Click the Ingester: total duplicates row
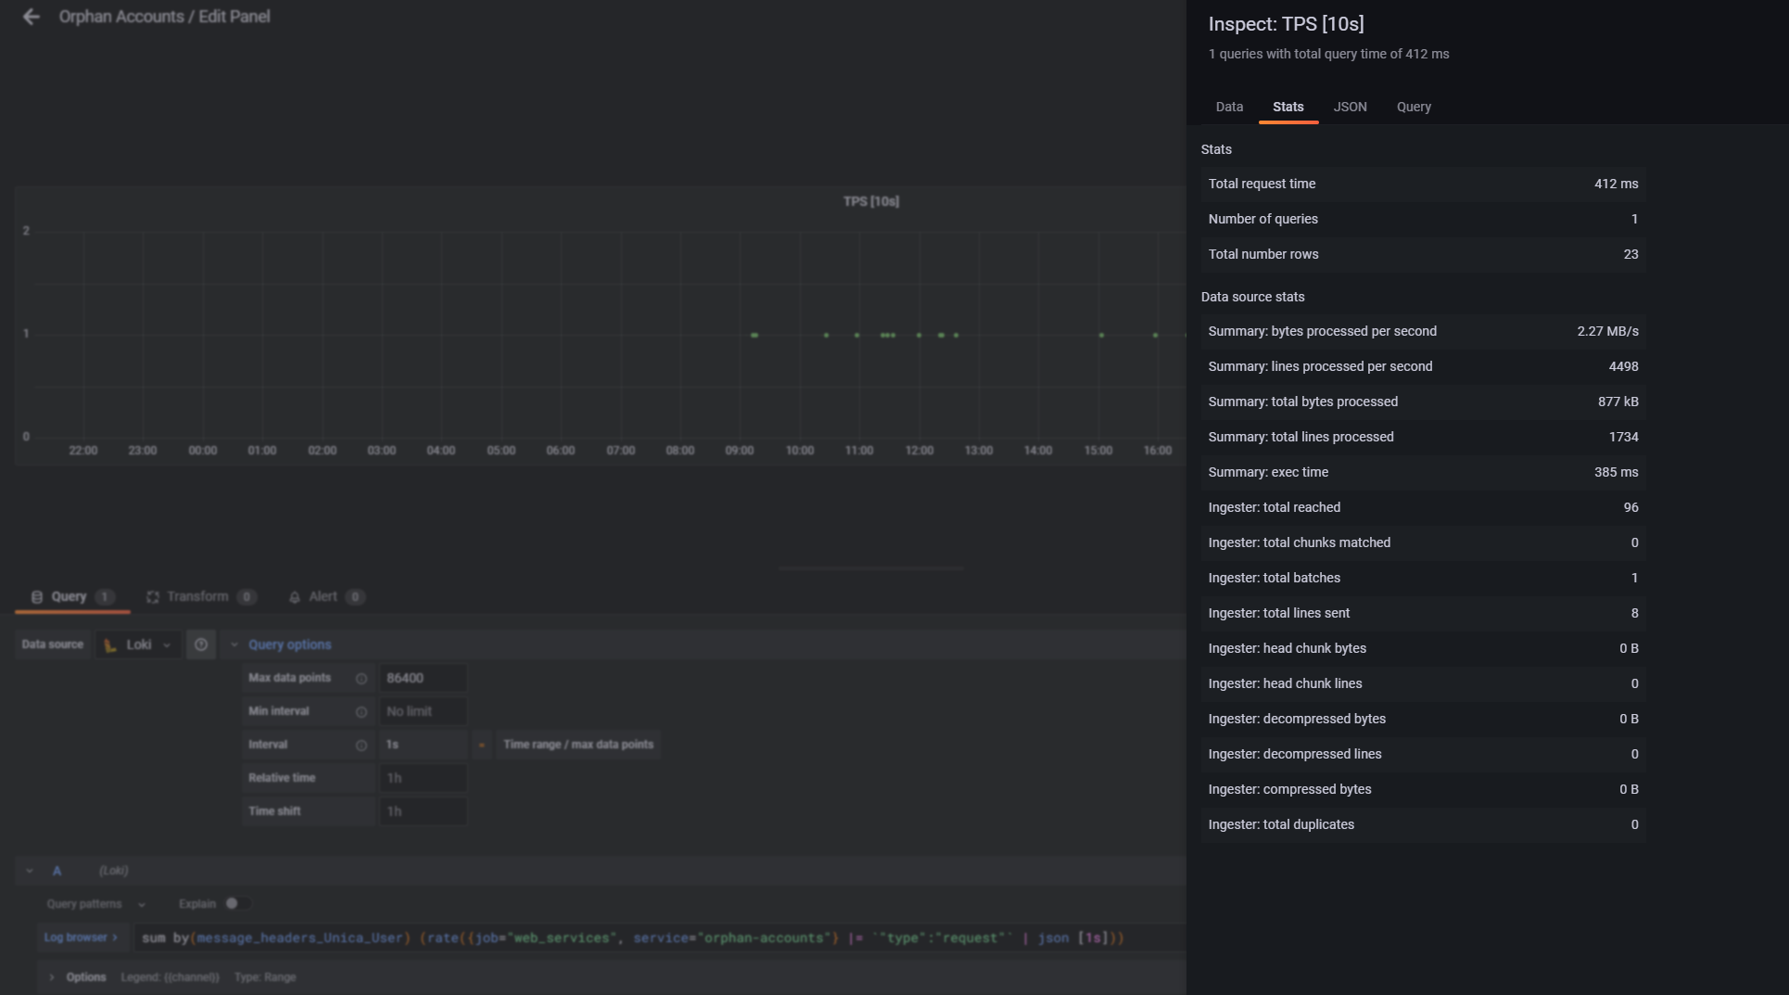The image size is (1789, 995). click(x=1423, y=824)
